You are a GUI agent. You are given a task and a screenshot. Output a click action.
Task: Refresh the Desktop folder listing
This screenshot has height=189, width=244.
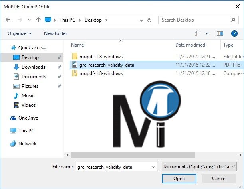pos(149,20)
